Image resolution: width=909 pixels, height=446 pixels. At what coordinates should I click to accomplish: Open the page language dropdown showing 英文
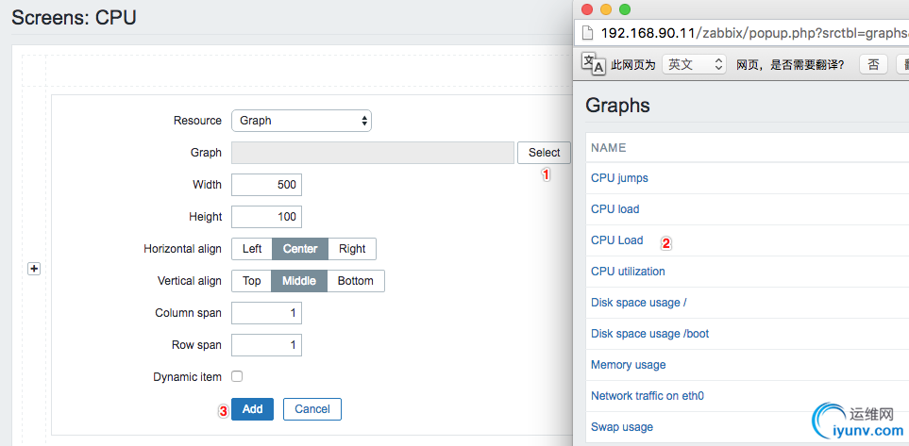tap(694, 64)
